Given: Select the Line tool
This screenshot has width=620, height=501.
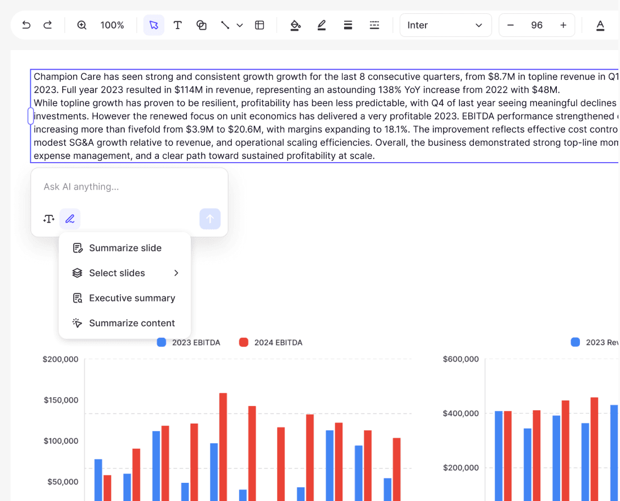Looking at the screenshot, I should click(x=225, y=25).
